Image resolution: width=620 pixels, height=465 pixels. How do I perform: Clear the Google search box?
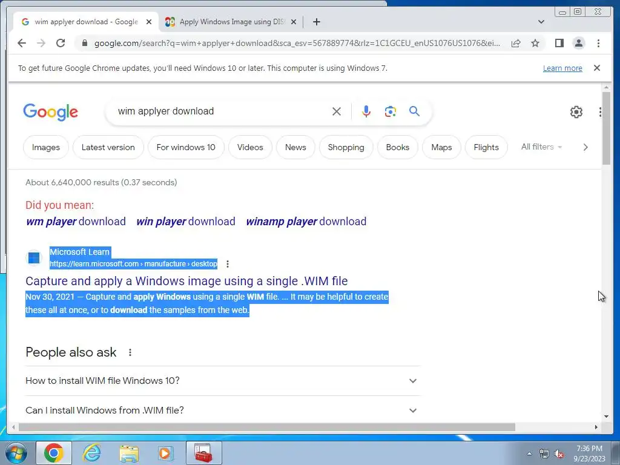point(337,111)
